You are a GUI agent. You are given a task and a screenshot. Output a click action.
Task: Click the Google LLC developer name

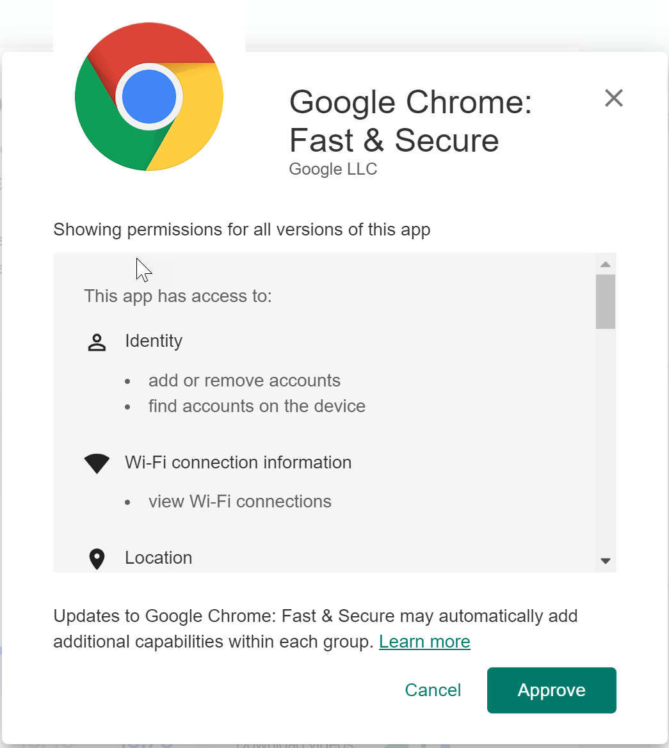click(333, 169)
